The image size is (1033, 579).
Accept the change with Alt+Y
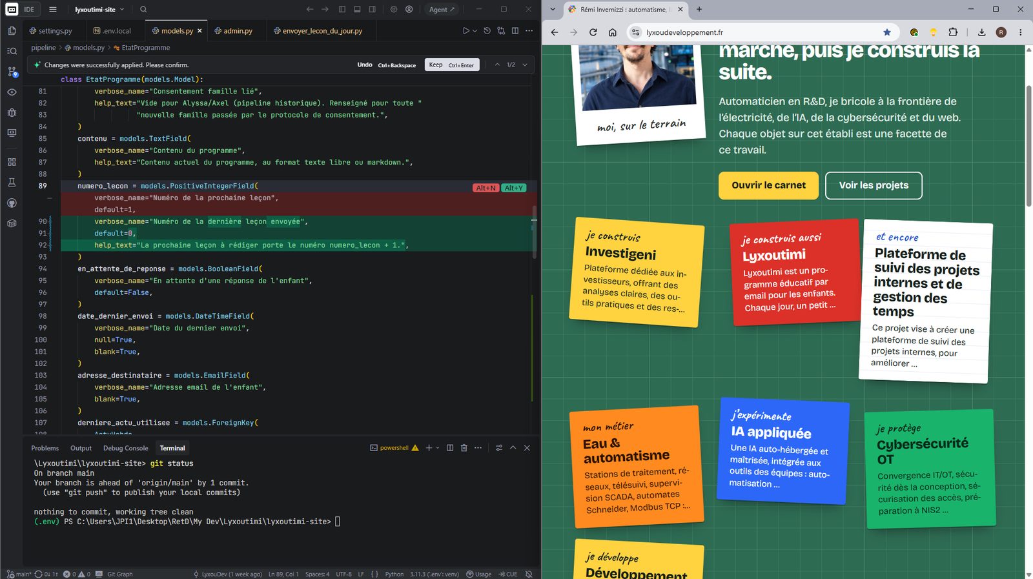[514, 188]
